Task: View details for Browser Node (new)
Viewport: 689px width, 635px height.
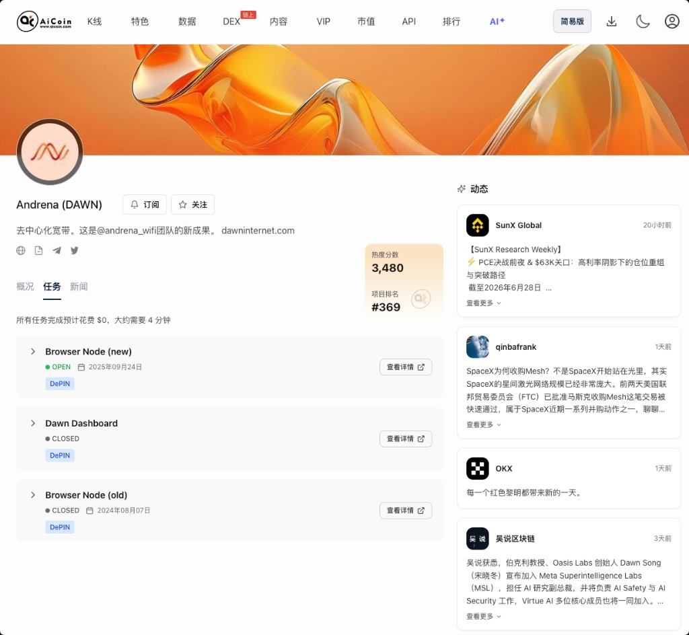Action: point(406,367)
